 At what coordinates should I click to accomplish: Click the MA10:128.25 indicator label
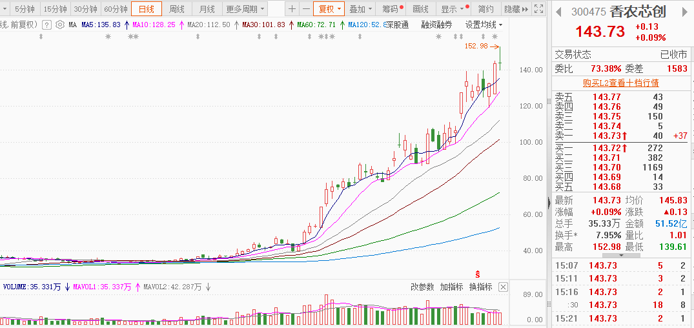pos(154,25)
